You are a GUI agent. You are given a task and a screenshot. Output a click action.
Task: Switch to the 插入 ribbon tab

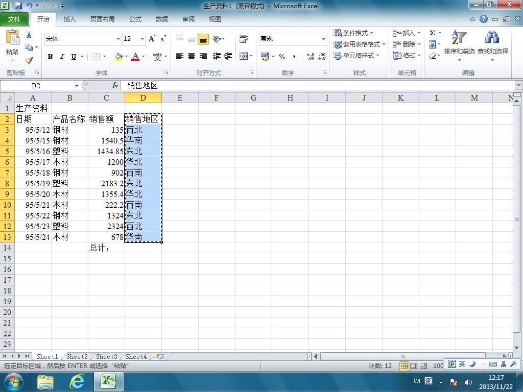pyautogui.click(x=69, y=19)
